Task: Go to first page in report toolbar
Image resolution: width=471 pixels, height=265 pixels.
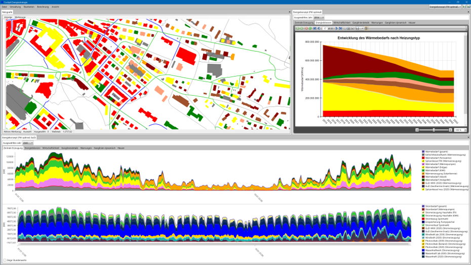Action: pos(315,28)
